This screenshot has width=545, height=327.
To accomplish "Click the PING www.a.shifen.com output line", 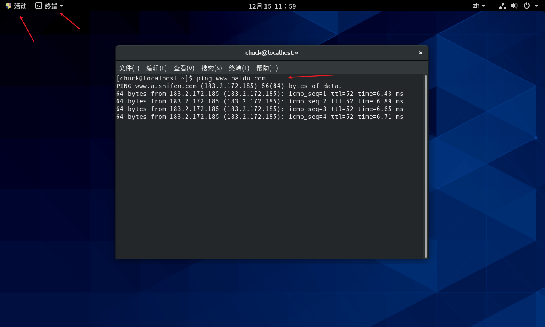I will click(x=229, y=86).
